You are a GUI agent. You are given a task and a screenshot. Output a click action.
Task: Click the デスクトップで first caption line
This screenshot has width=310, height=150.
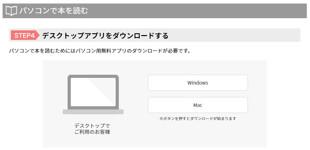click(92, 125)
